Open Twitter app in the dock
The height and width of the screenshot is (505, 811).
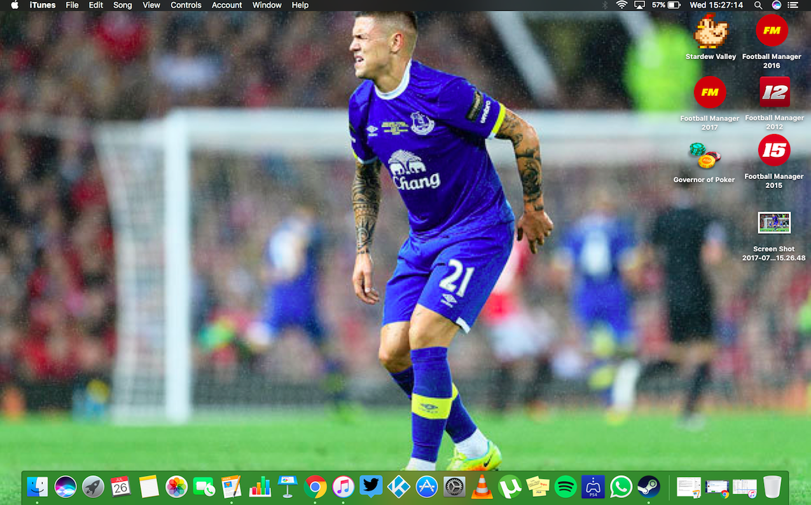[x=371, y=487]
